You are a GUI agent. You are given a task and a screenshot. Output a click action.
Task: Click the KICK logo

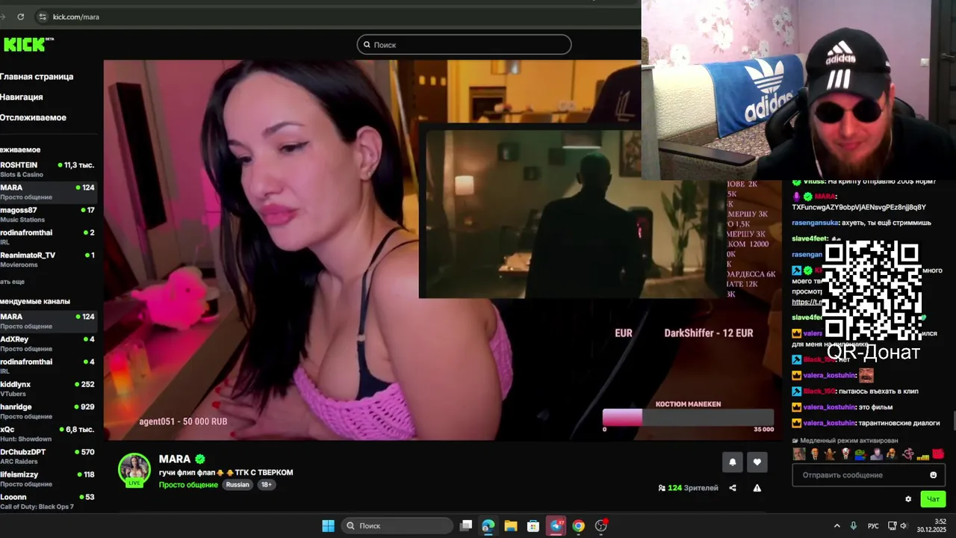pos(26,45)
